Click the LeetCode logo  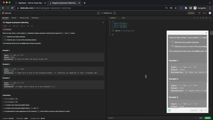click(x=7, y=13)
